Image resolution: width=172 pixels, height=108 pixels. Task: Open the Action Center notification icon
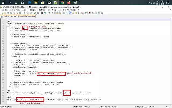[167, 3]
